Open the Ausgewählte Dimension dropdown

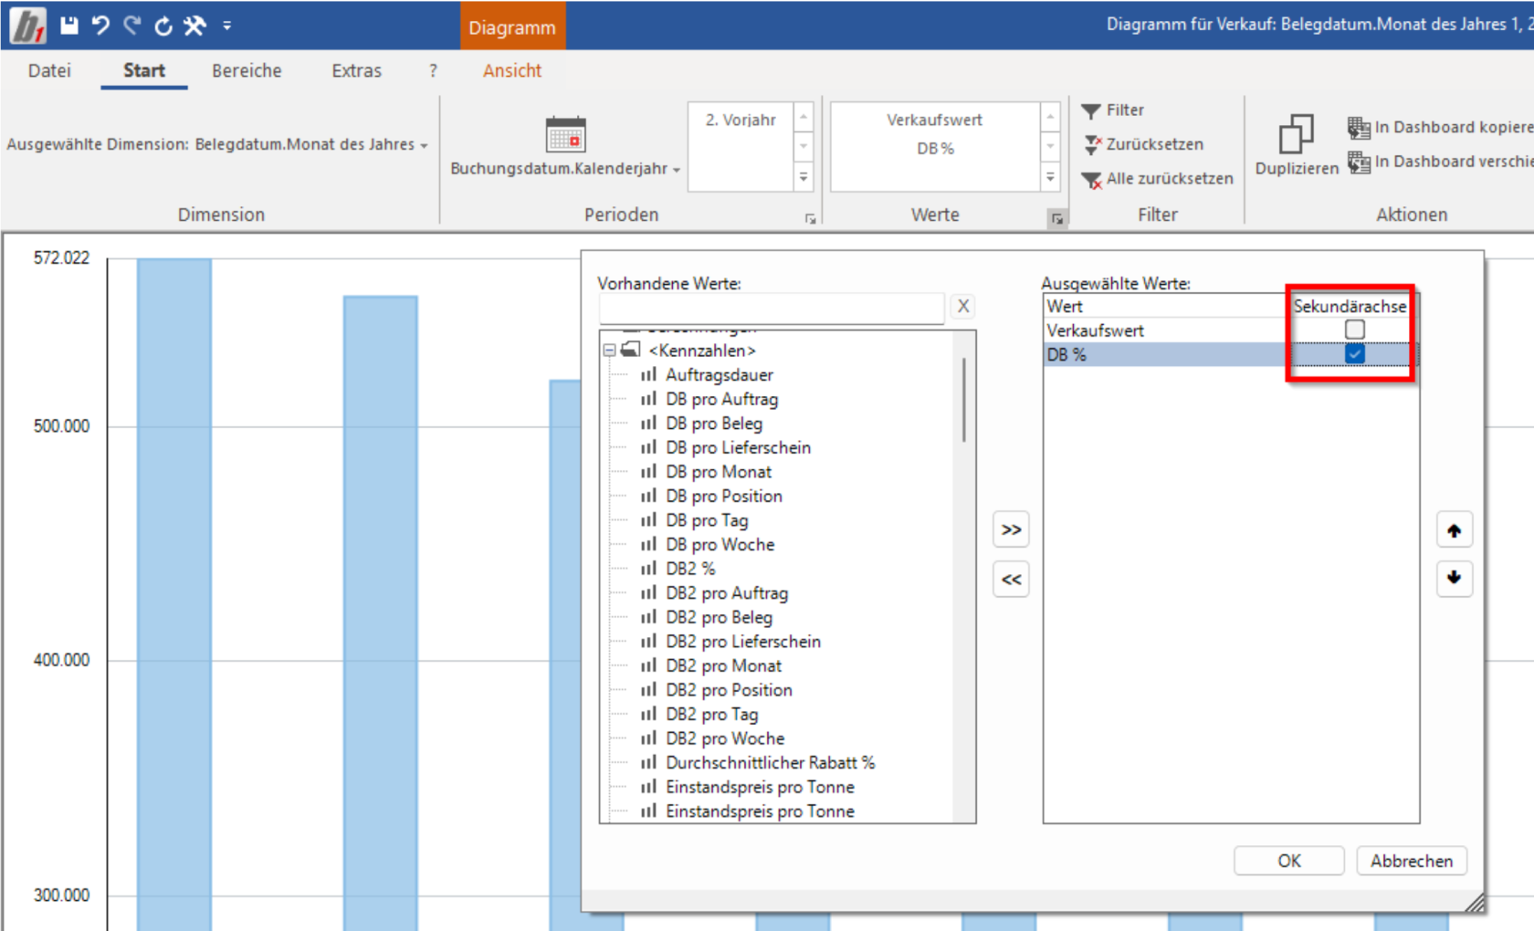(x=424, y=145)
